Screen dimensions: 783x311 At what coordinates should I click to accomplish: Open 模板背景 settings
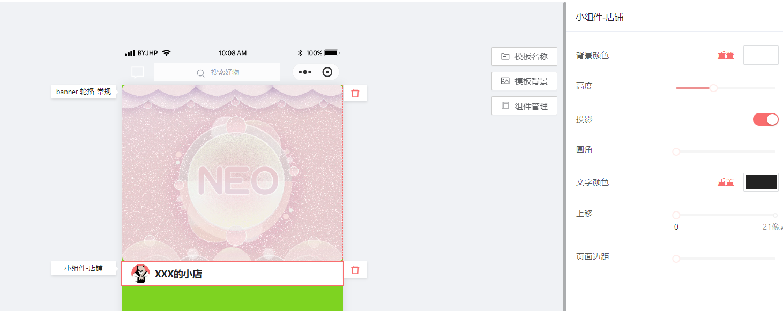tap(524, 81)
